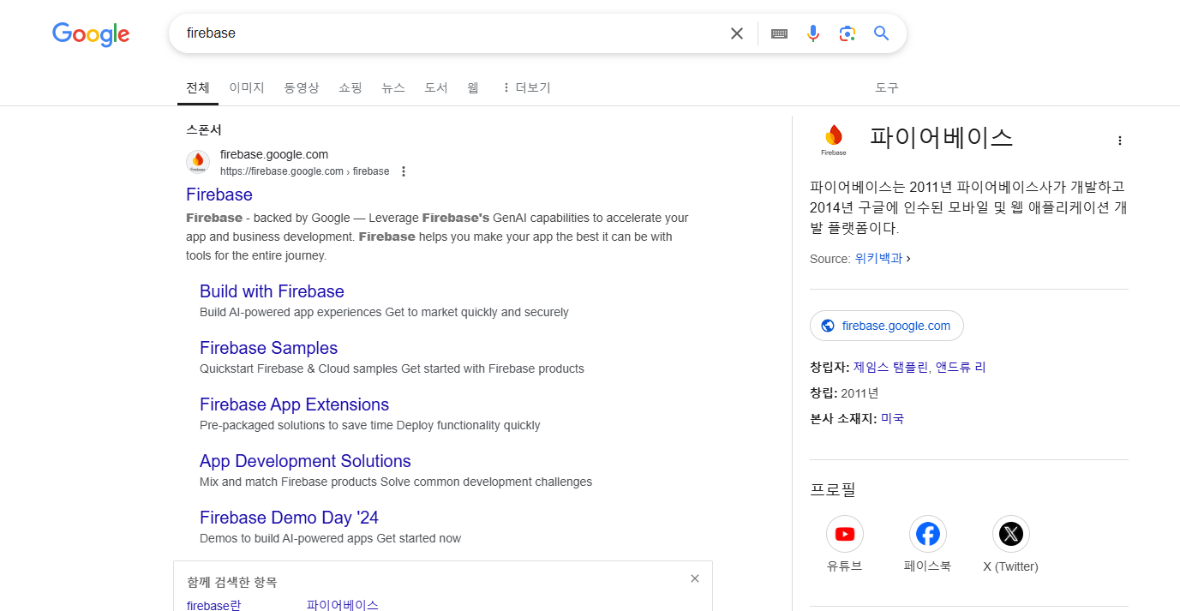Open Build with Firebase sitelink
The height and width of the screenshot is (611, 1180).
pyautogui.click(x=272, y=291)
